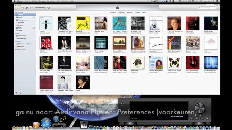This screenshot has width=232, height=130.
Task: Open the From This Moment On album
Action: point(174,23)
